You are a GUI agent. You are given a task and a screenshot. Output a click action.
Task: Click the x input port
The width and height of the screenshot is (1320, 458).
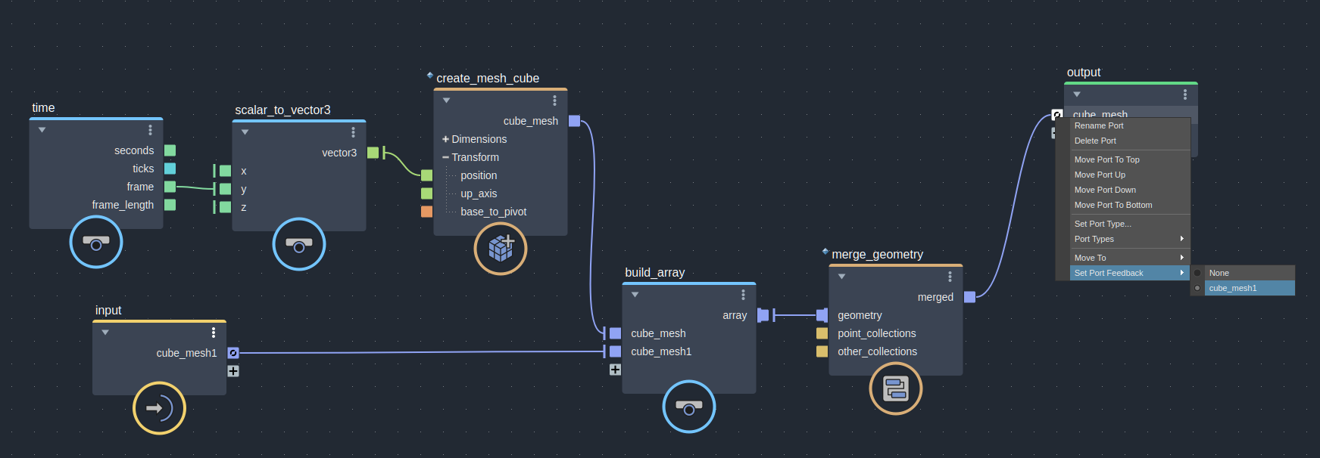coord(225,171)
